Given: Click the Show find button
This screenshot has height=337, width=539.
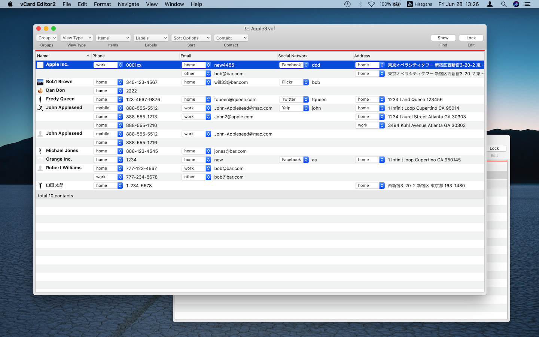Looking at the screenshot, I should pyautogui.click(x=443, y=38).
